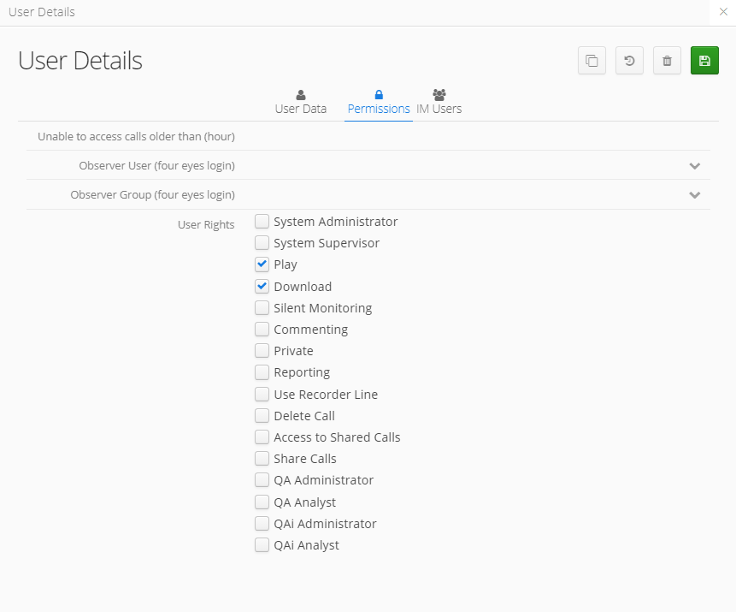The height and width of the screenshot is (612, 736).
Task: Click the trash delete user icon
Action: click(667, 61)
